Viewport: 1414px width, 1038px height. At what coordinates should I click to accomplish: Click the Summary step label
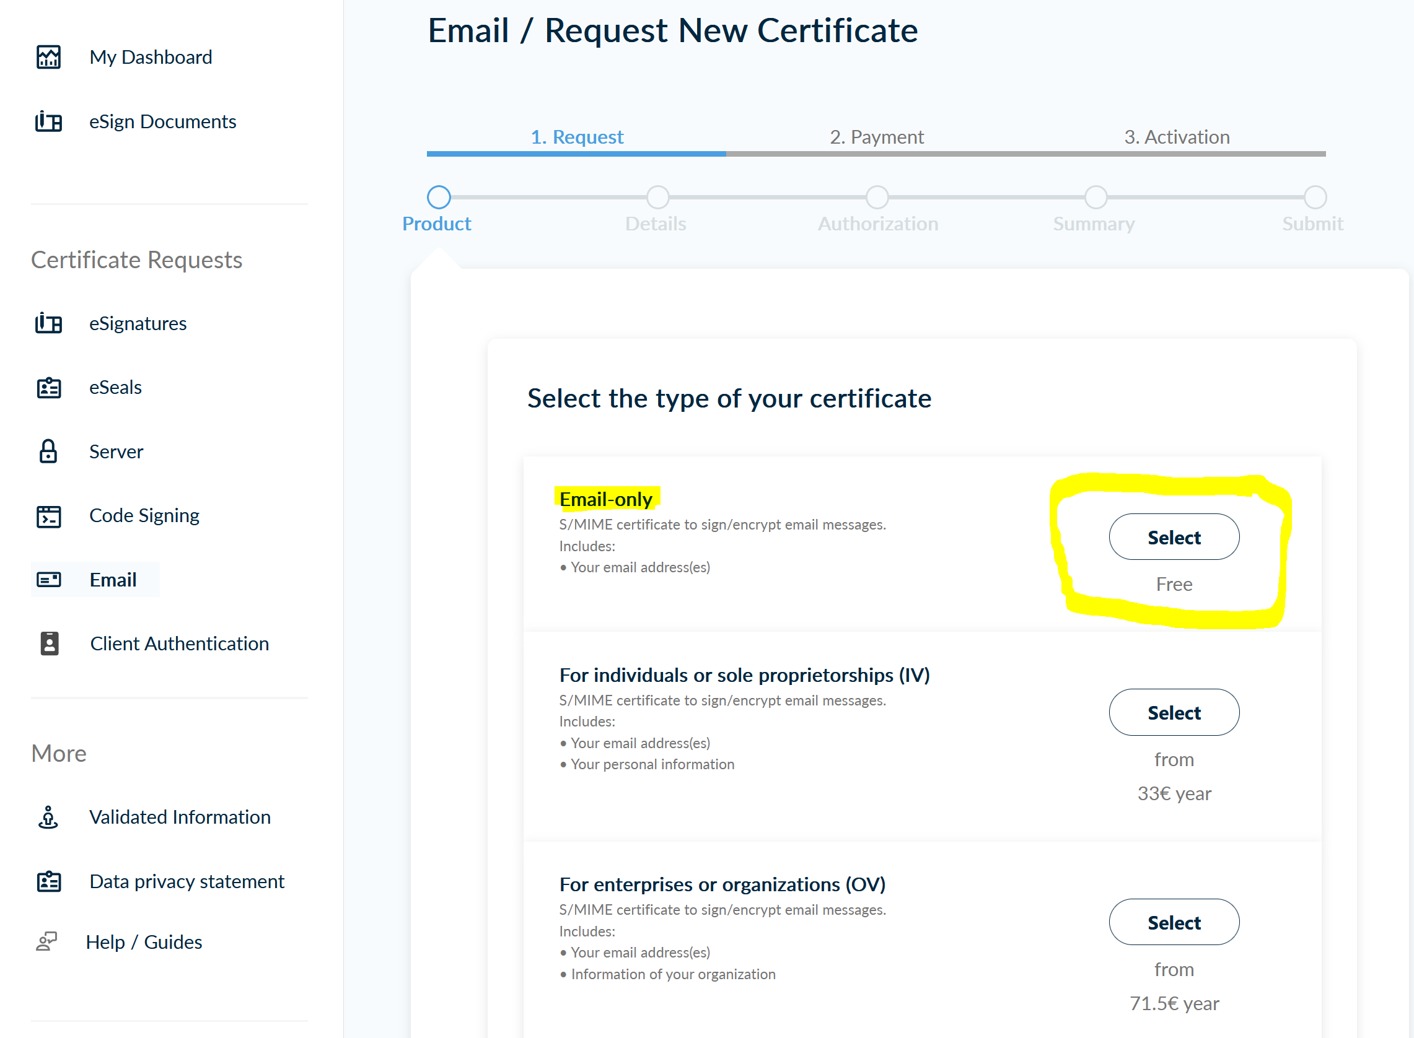(1094, 224)
